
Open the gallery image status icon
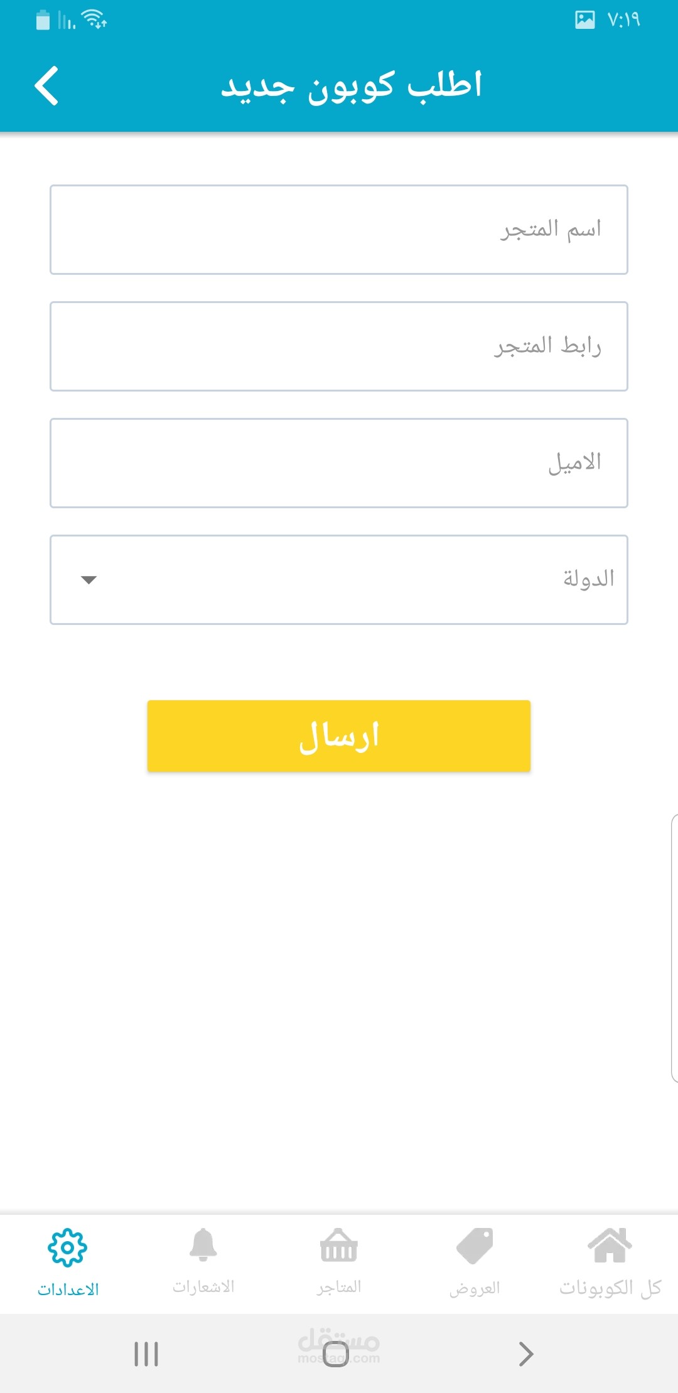(x=585, y=20)
